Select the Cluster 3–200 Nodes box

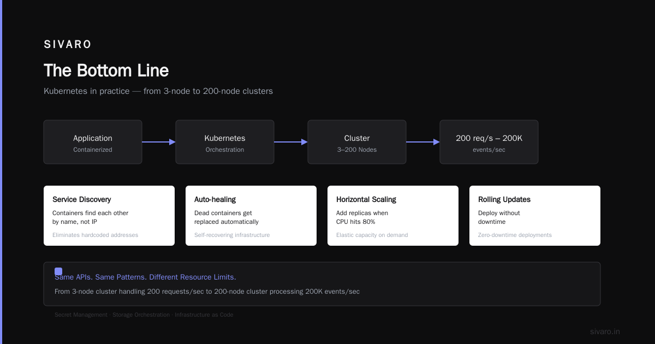pos(357,142)
